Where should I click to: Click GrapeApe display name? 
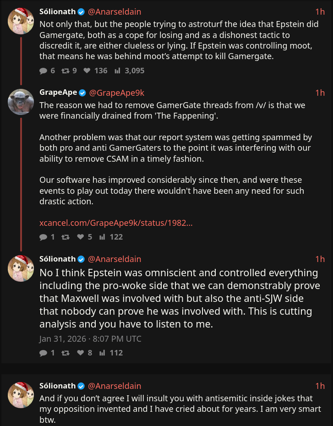click(x=58, y=93)
